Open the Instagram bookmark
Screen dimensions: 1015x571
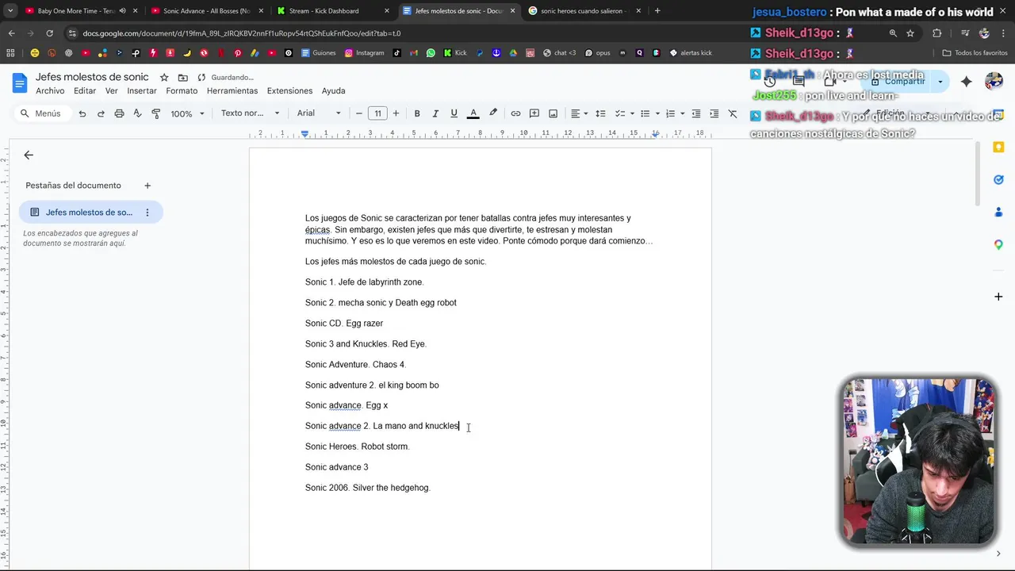[x=365, y=53]
